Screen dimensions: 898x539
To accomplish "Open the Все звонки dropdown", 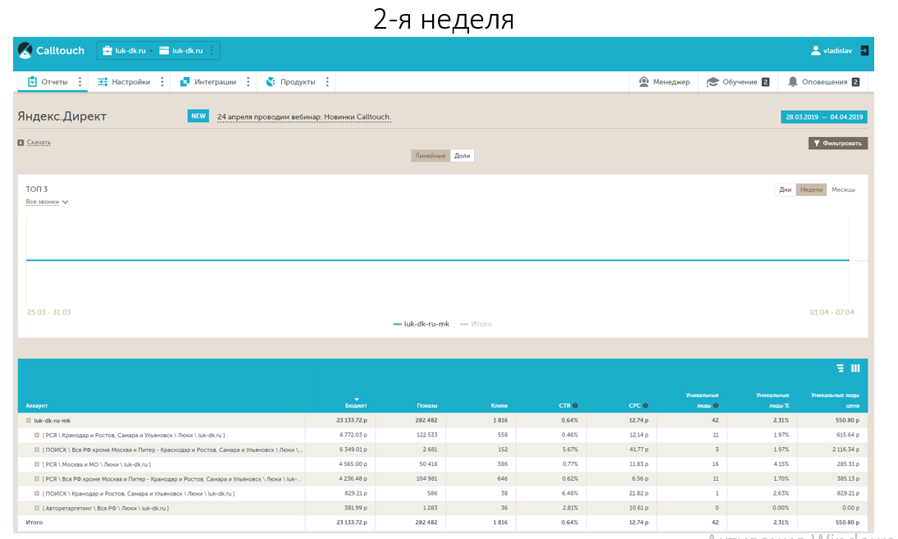I will click(47, 202).
